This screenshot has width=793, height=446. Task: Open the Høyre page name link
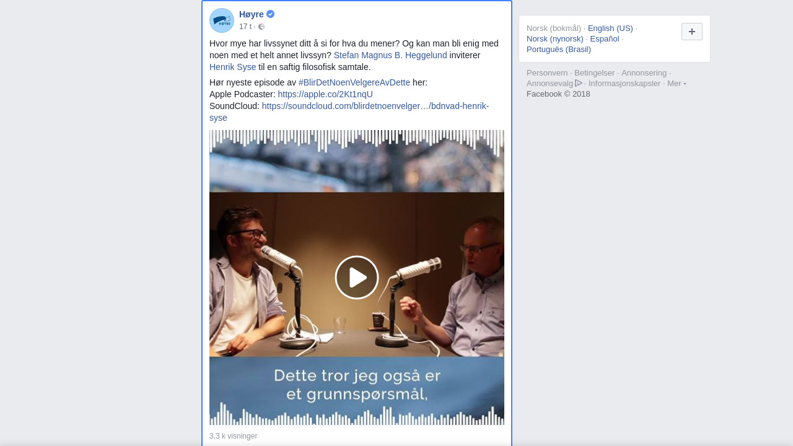(252, 14)
